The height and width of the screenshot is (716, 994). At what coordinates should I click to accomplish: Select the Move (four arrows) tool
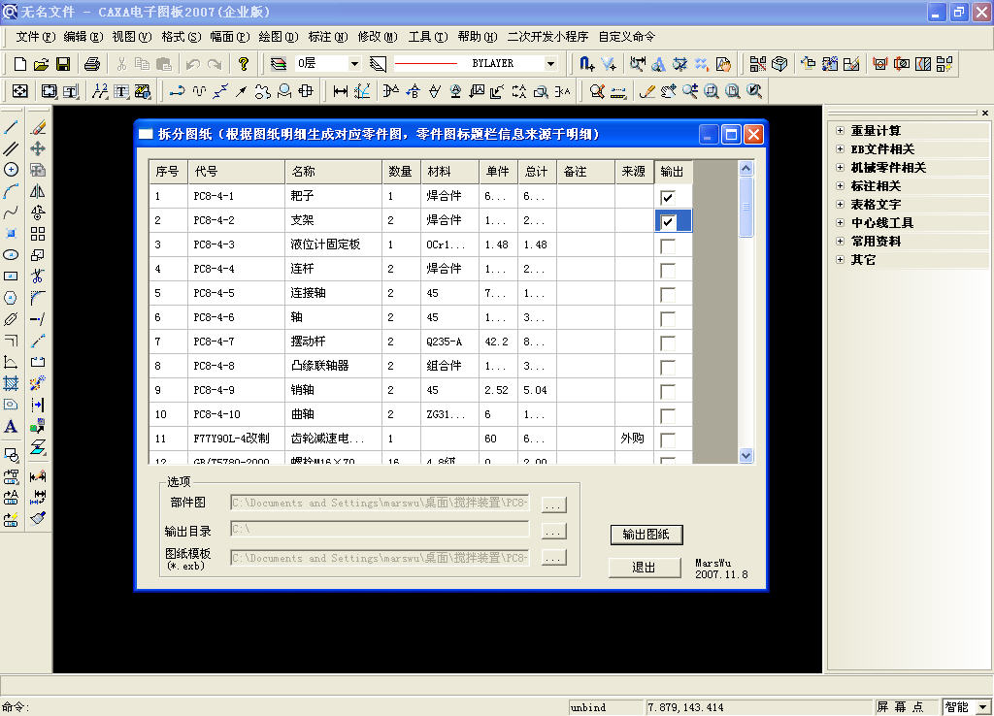click(x=38, y=148)
